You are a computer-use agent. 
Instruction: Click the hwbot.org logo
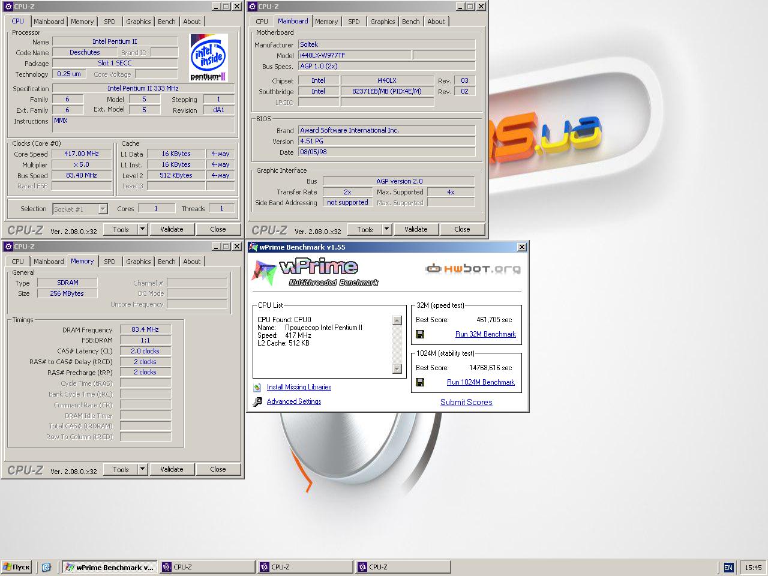[x=473, y=269]
